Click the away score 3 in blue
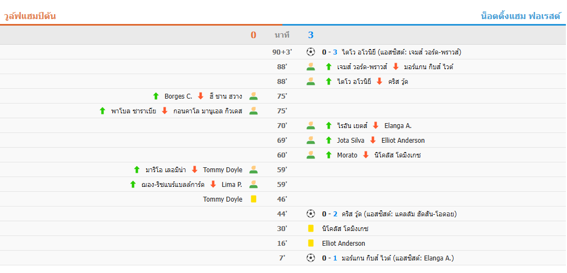567x273 pixels. [311, 35]
